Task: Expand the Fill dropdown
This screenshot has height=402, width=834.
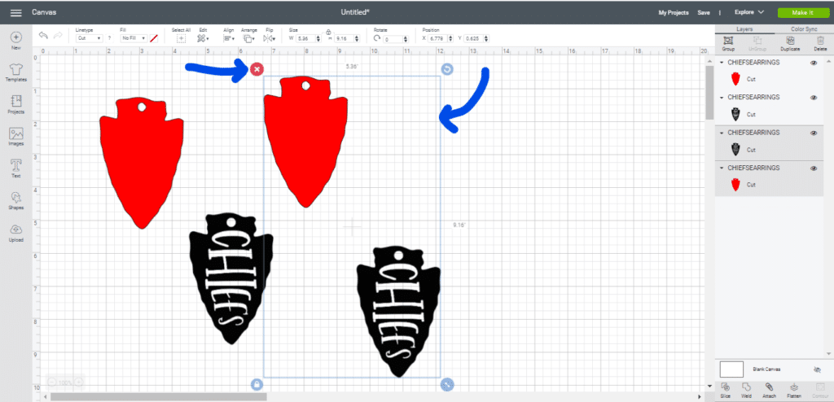Action: click(133, 38)
